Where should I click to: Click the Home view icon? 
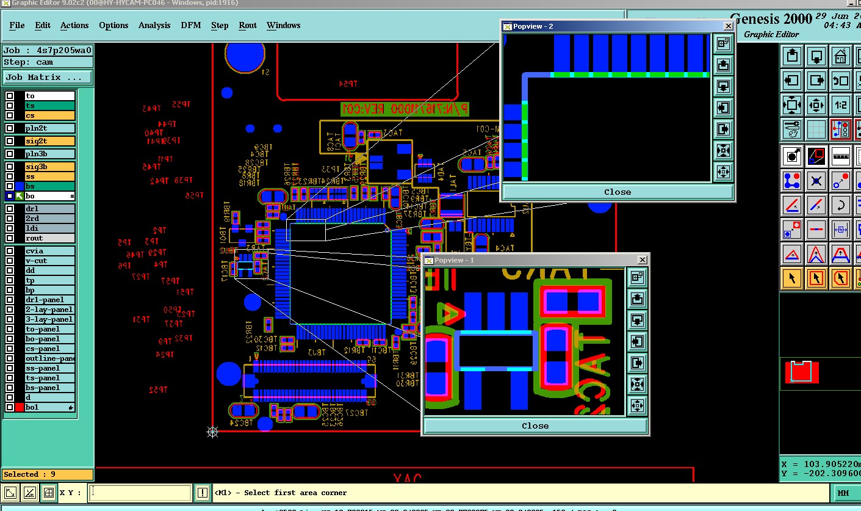coord(841,56)
